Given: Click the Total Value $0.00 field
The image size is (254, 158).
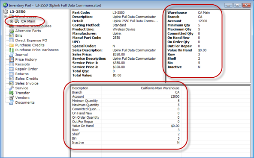Looking at the screenshot, I should (x=117, y=75).
